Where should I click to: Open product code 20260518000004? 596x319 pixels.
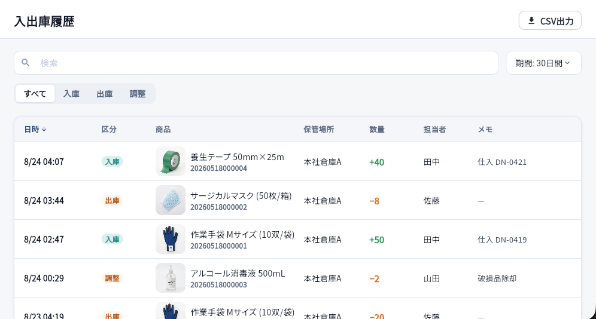218,168
